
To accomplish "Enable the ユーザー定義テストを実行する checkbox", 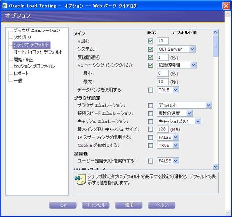I will point(150,161).
